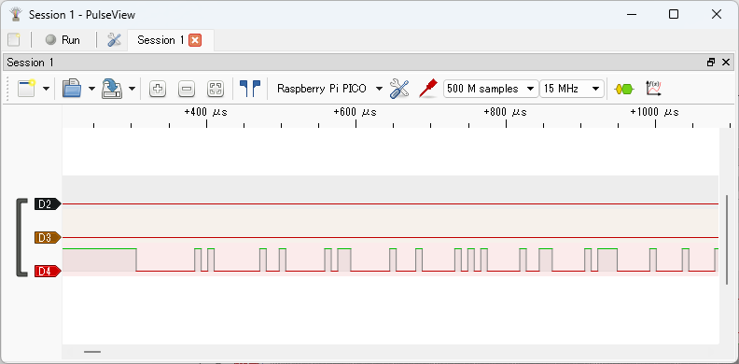
Task: Start capture with the Run button
Action: pyautogui.click(x=63, y=40)
